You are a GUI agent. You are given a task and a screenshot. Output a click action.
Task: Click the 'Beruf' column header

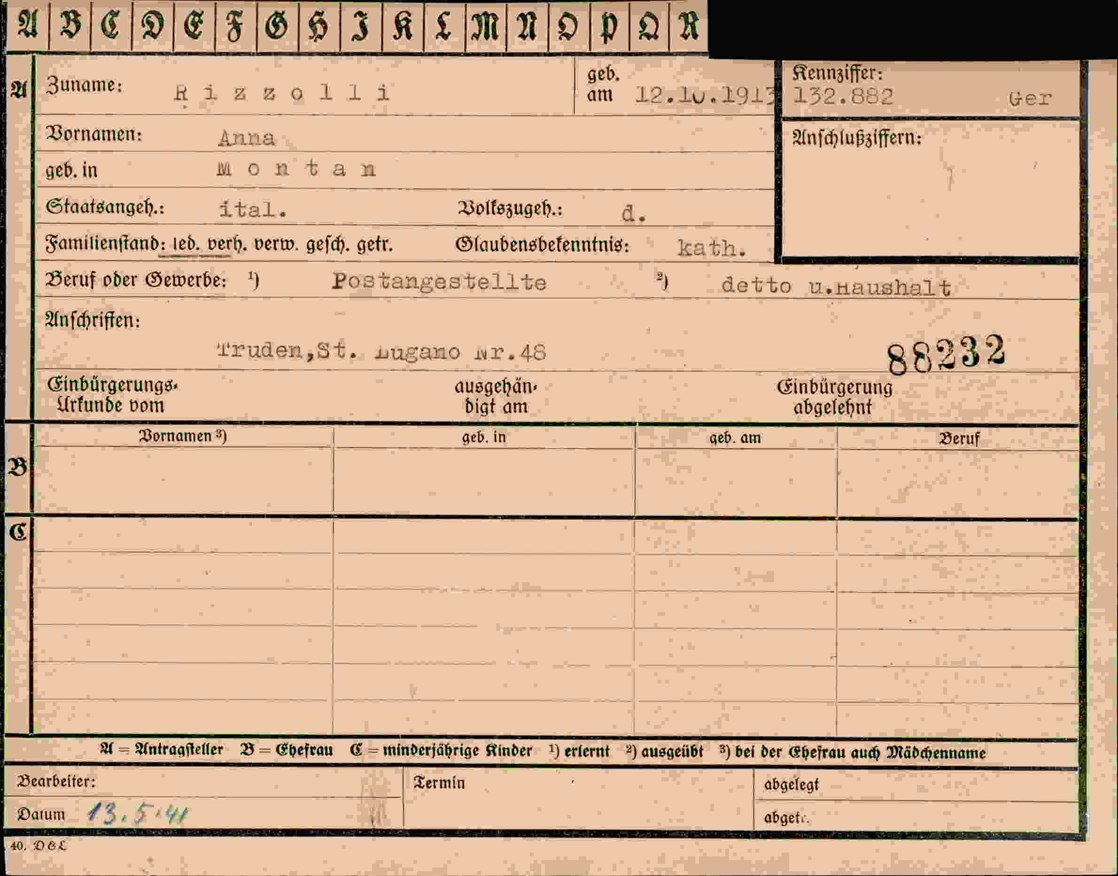959,439
